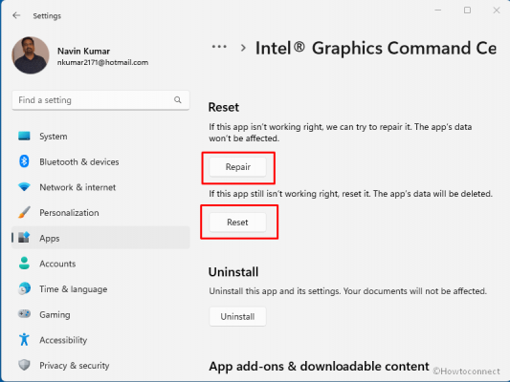Focus the Find a setting search box

click(x=100, y=100)
